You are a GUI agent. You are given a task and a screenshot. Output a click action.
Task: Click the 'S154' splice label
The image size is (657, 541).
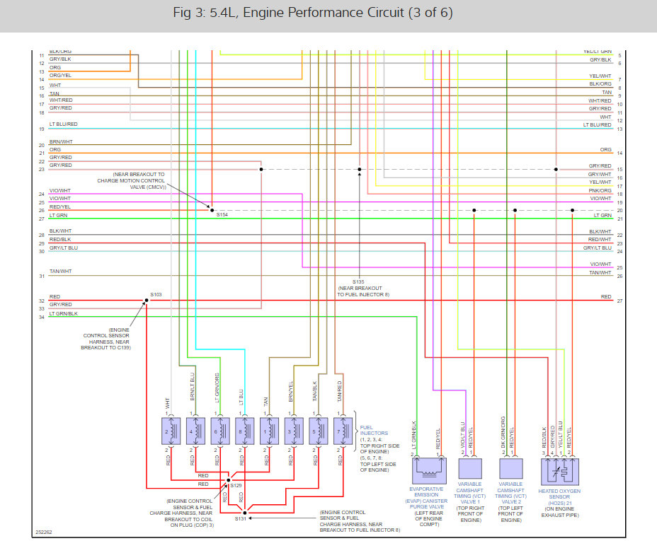(x=222, y=215)
